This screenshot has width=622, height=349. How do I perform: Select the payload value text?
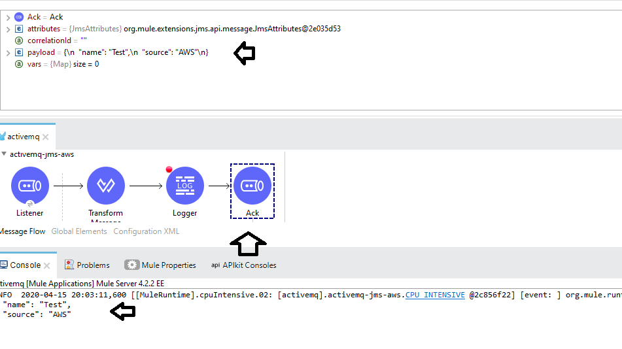[135, 52]
